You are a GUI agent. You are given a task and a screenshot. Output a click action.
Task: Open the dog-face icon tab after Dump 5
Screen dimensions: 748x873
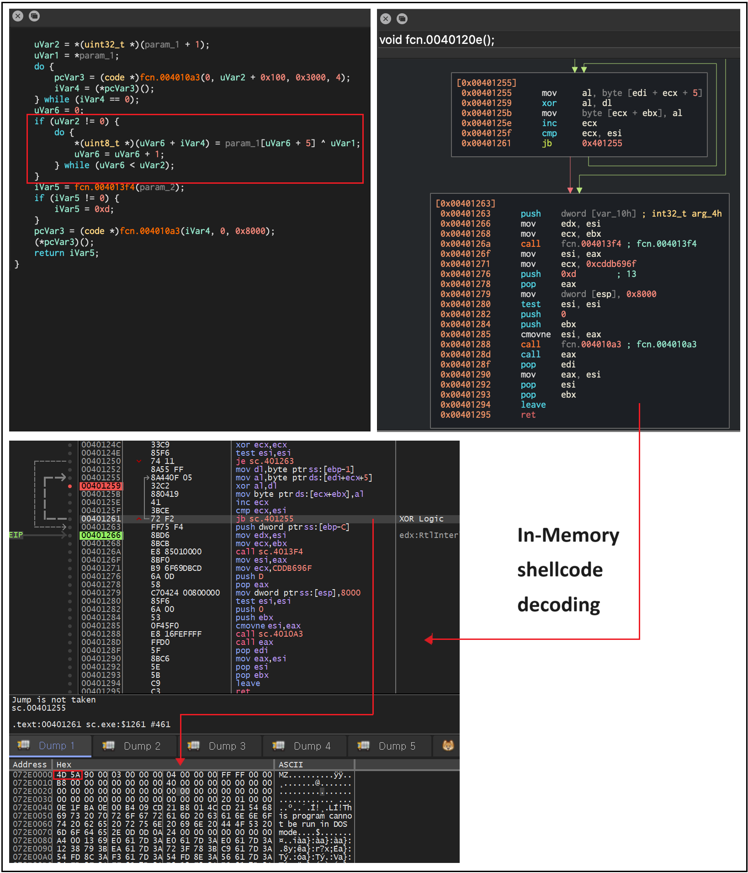click(448, 746)
